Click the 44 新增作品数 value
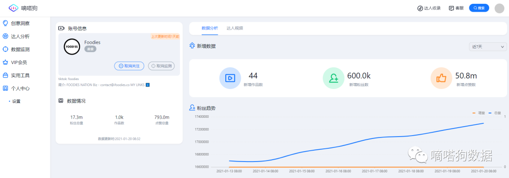 click(x=253, y=76)
